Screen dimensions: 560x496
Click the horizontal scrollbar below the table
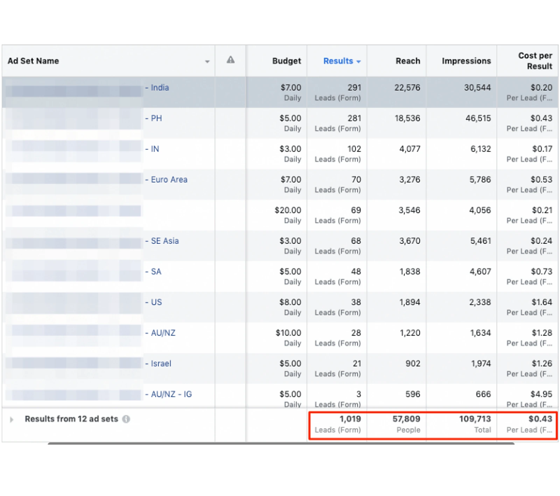click(x=281, y=443)
